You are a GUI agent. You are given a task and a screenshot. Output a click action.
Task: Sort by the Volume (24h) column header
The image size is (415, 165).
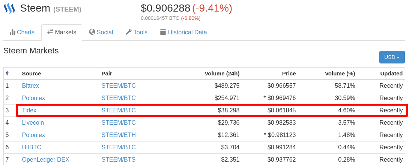pyautogui.click(x=222, y=74)
